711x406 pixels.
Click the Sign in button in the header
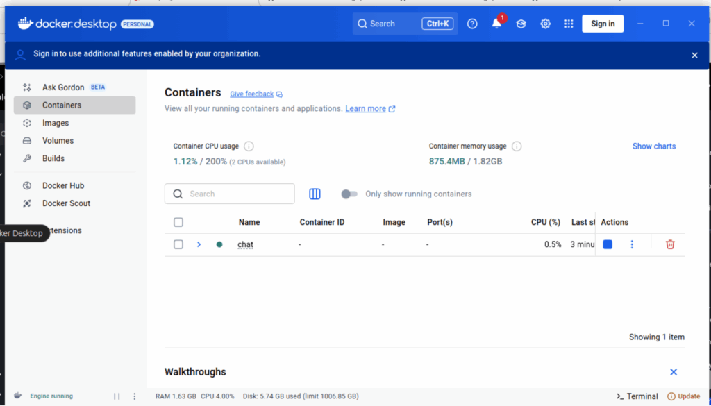[x=603, y=24]
